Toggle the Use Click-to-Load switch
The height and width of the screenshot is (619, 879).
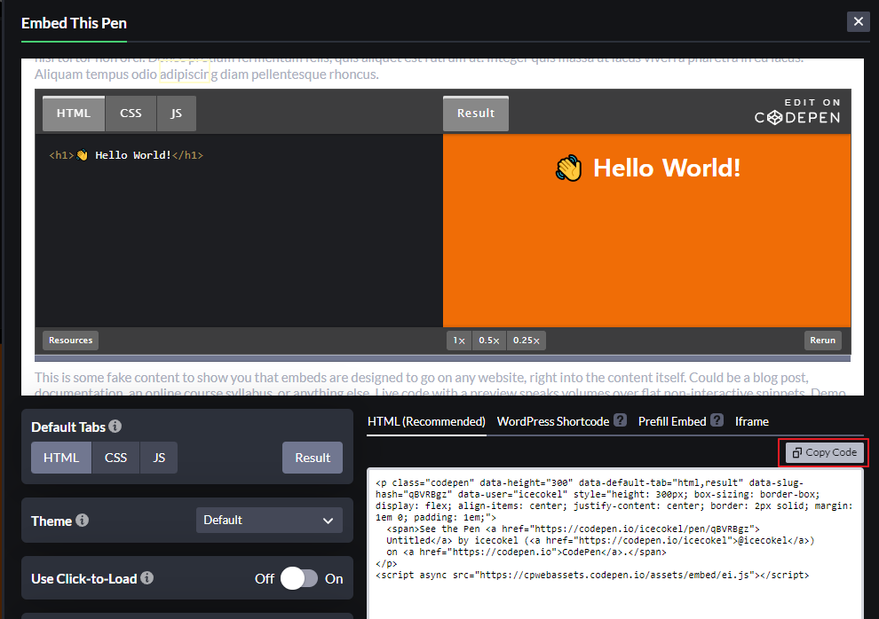click(299, 578)
